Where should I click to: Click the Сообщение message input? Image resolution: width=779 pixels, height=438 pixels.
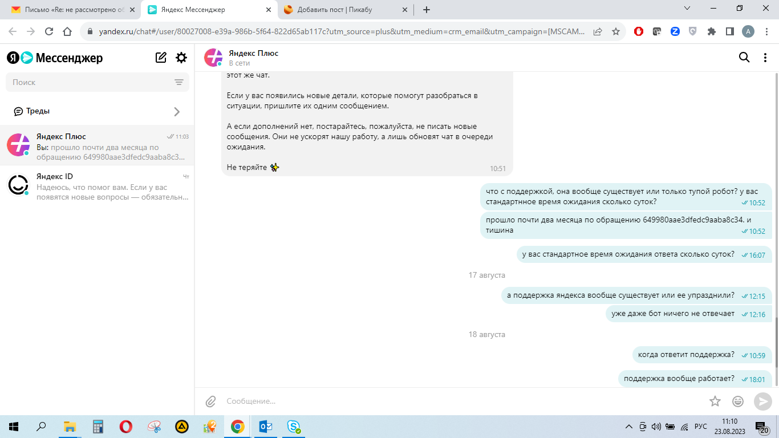pyautogui.click(x=462, y=401)
